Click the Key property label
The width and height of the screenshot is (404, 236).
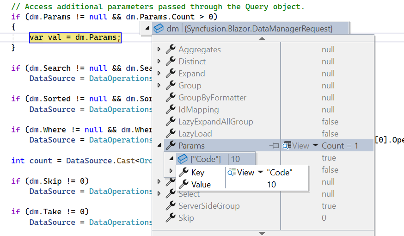tap(198, 172)
